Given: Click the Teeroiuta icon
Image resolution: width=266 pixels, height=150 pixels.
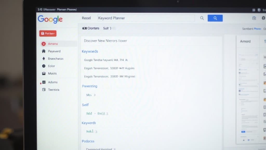Looking at the screenshot, I should click(44, 90).
